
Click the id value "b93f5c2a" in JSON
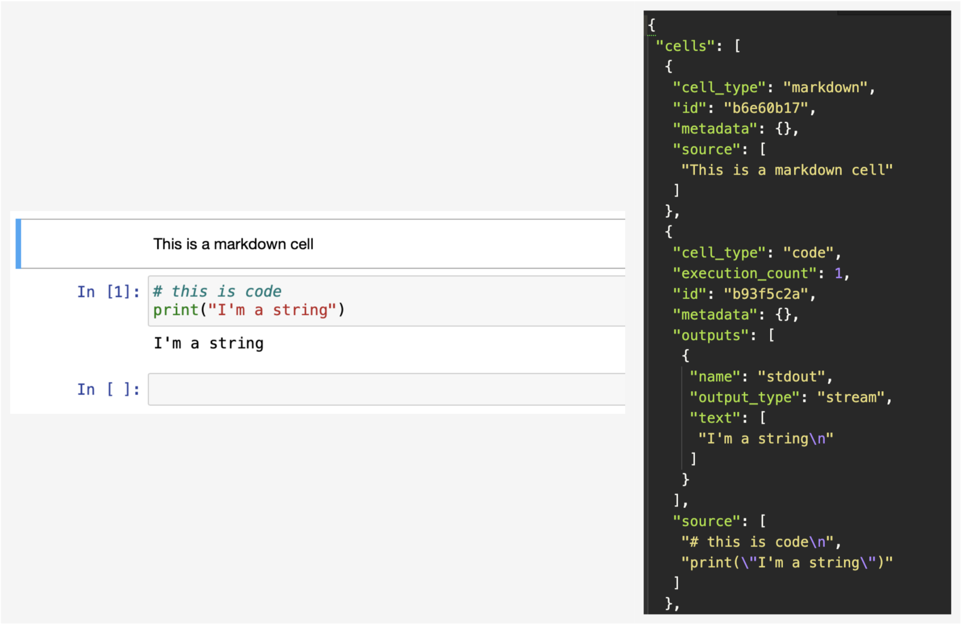[766, 294]
